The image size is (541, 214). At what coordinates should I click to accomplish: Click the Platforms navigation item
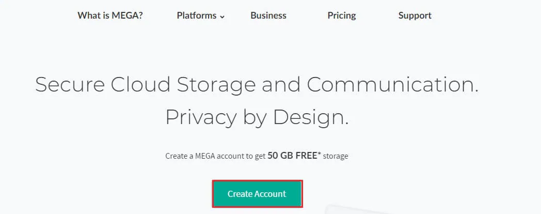pyautogui.click(x=197, y=16)
